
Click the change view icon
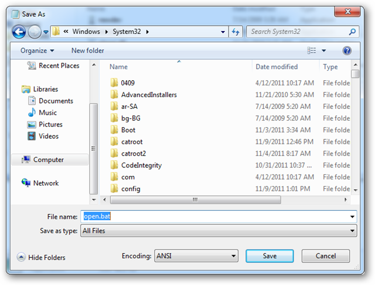[x=311, y=50]
